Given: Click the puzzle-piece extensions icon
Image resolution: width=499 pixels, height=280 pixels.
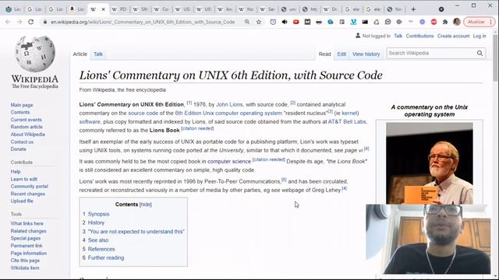Looking at the screenshot, I should pos(445,22).
